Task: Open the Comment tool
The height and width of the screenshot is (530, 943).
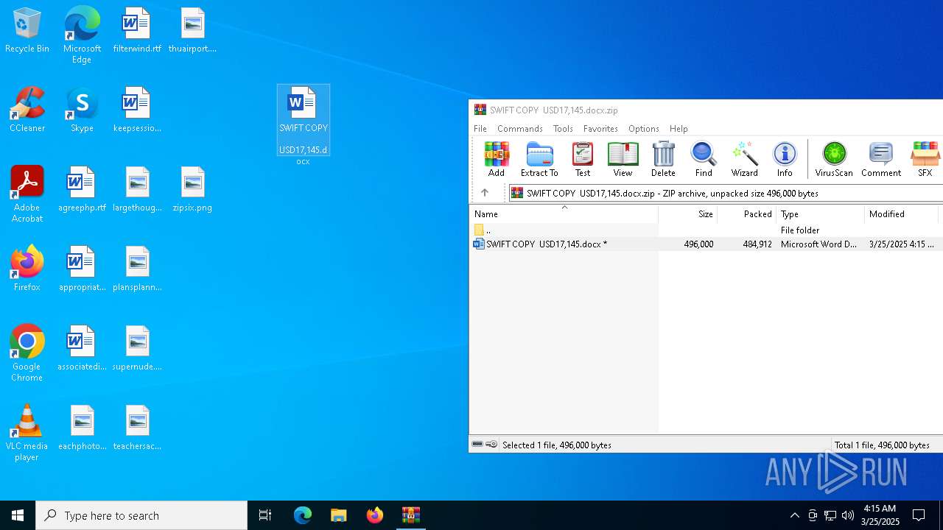Action: click(x=881, y=159)
